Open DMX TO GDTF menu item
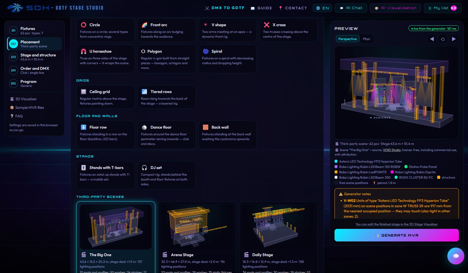Screen dimensions: 468x273 click(225, 8)
